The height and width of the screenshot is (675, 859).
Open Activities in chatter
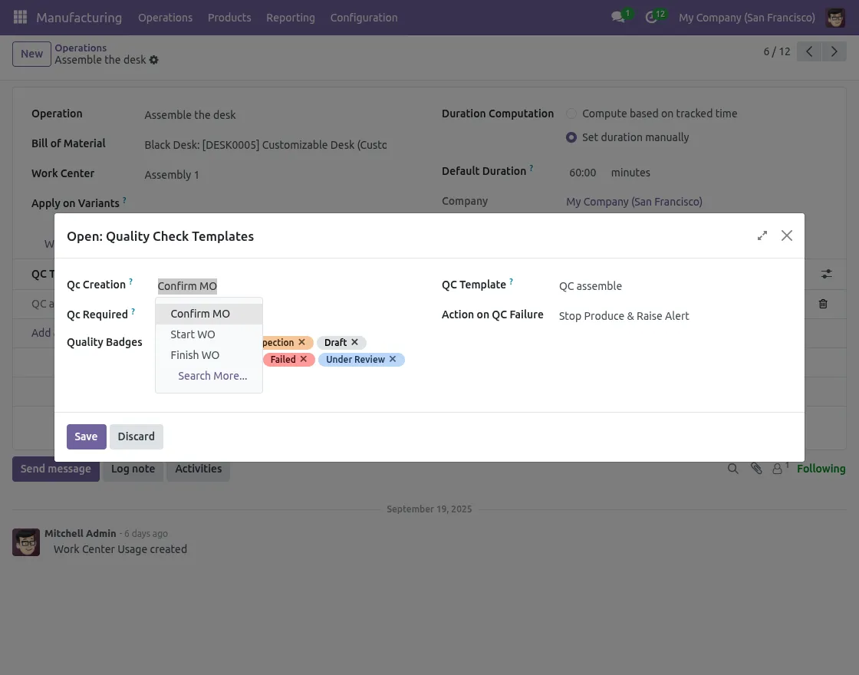pos(199,469)
